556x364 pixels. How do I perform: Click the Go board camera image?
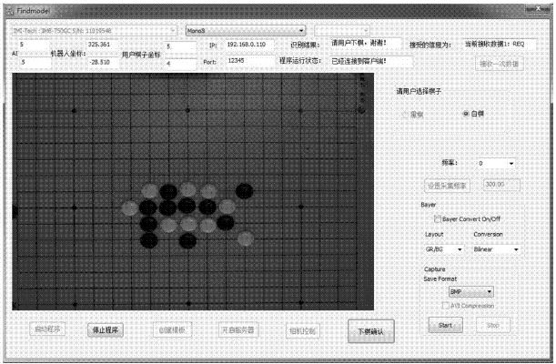[193, 192]
